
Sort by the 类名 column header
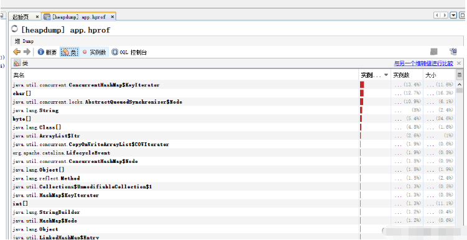pyautogui.click(x=185, y=75)
